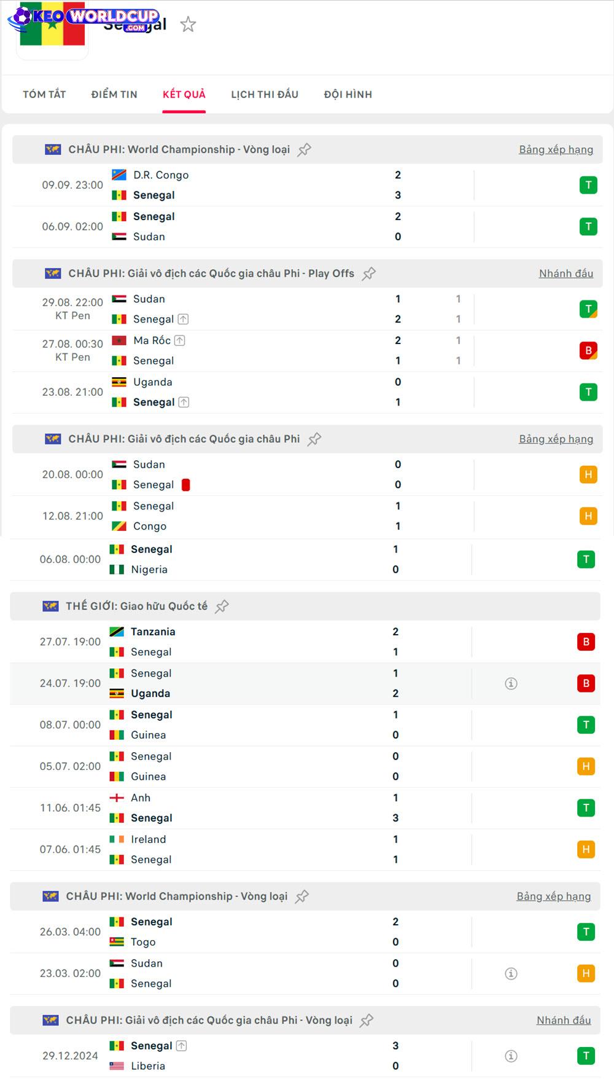
Task: Pin the Giao hữu Quốc tế section
Action: coord(222,606)
